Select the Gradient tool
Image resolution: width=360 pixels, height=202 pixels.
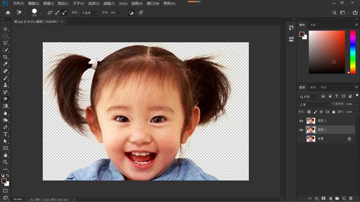pos(5,106)
